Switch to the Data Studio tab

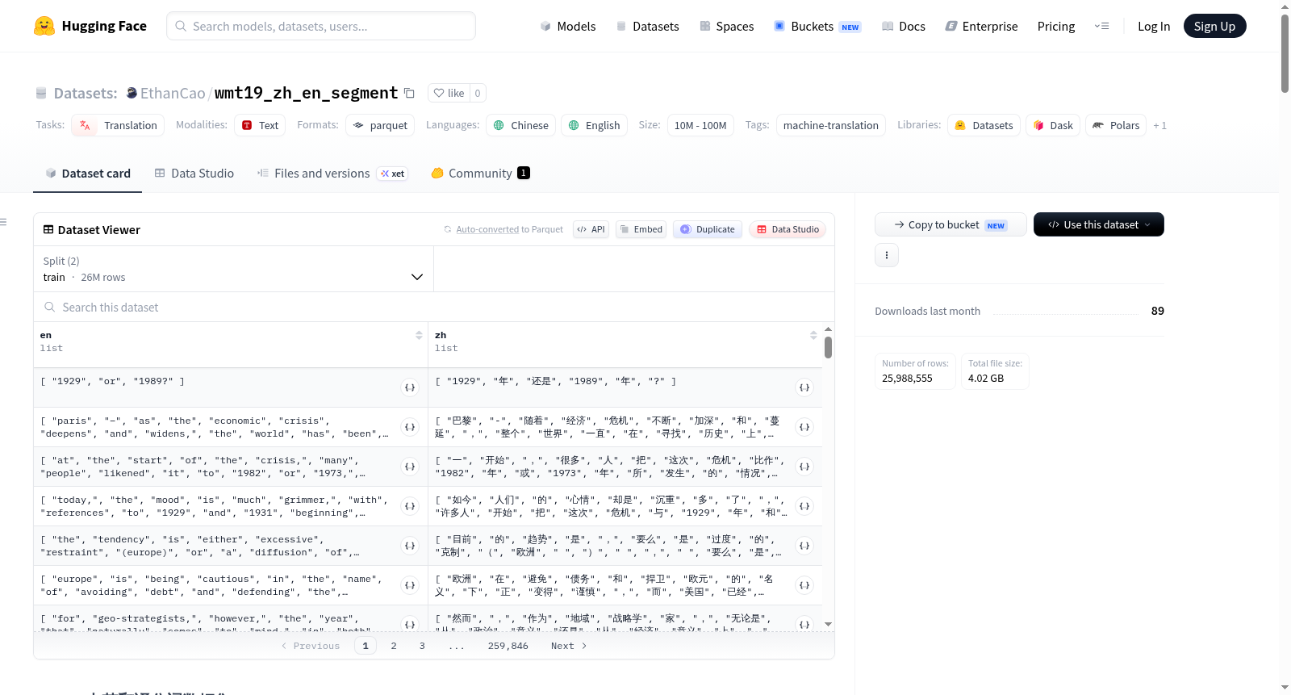tap(194, 174)
